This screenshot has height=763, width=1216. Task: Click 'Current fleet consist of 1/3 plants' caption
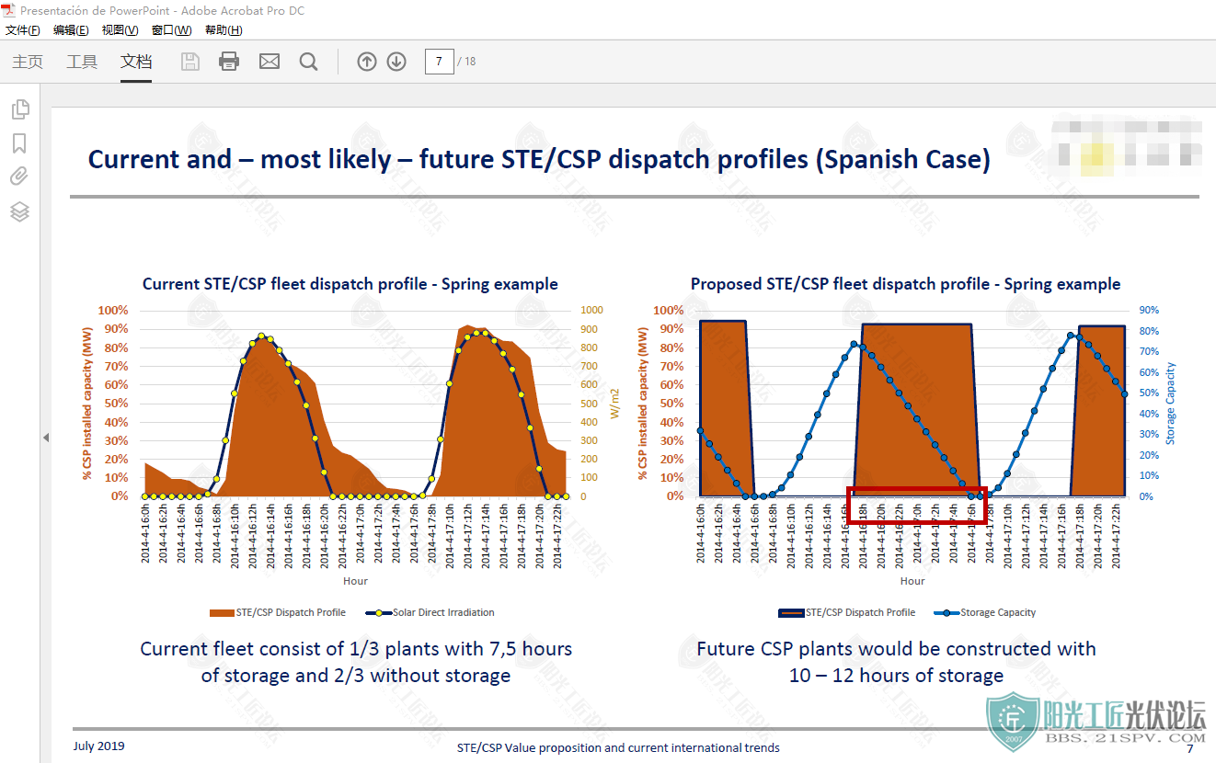tap(356, 649)
